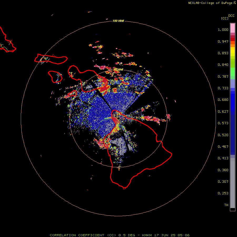Screen dimensions: 237x237
Task: Click the pink top segment of color bar
Action: click(233, 28)
